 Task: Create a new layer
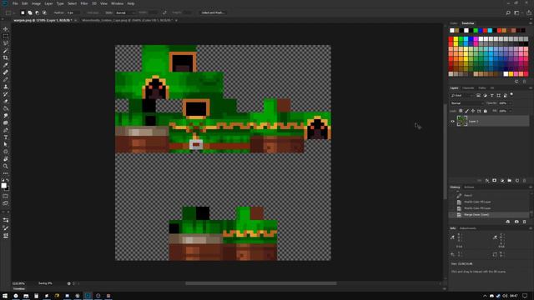517,181
